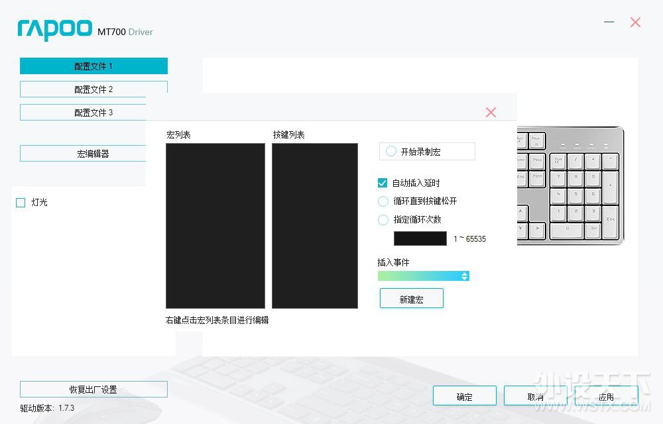Switch to profile 配置文件 3
The height and width of the screenshot is (424, 663).
coord(83,113)
